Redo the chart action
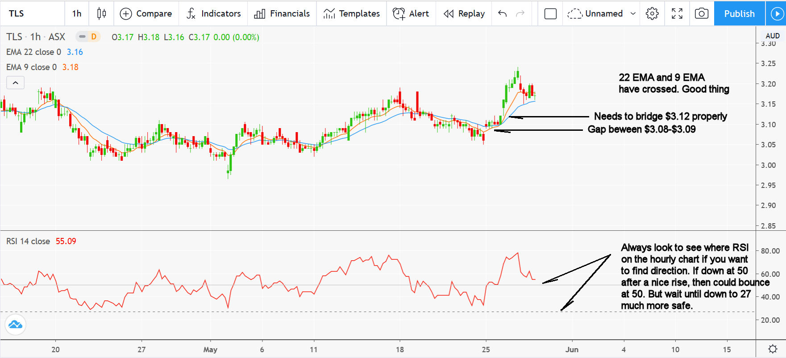The width and height of the screenshot is (786, 358). point(520,13)
